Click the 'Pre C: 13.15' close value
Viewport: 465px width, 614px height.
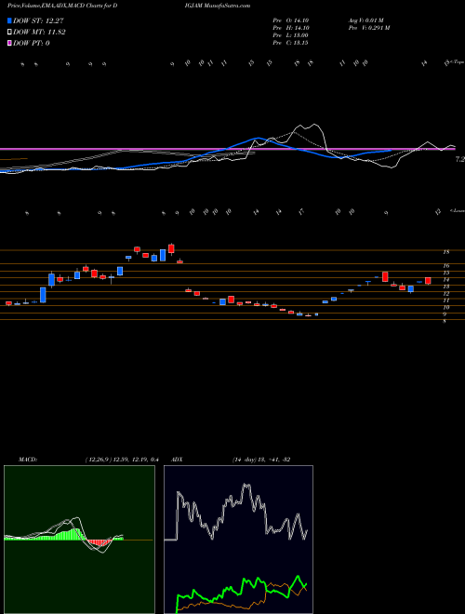click(290, 43)
